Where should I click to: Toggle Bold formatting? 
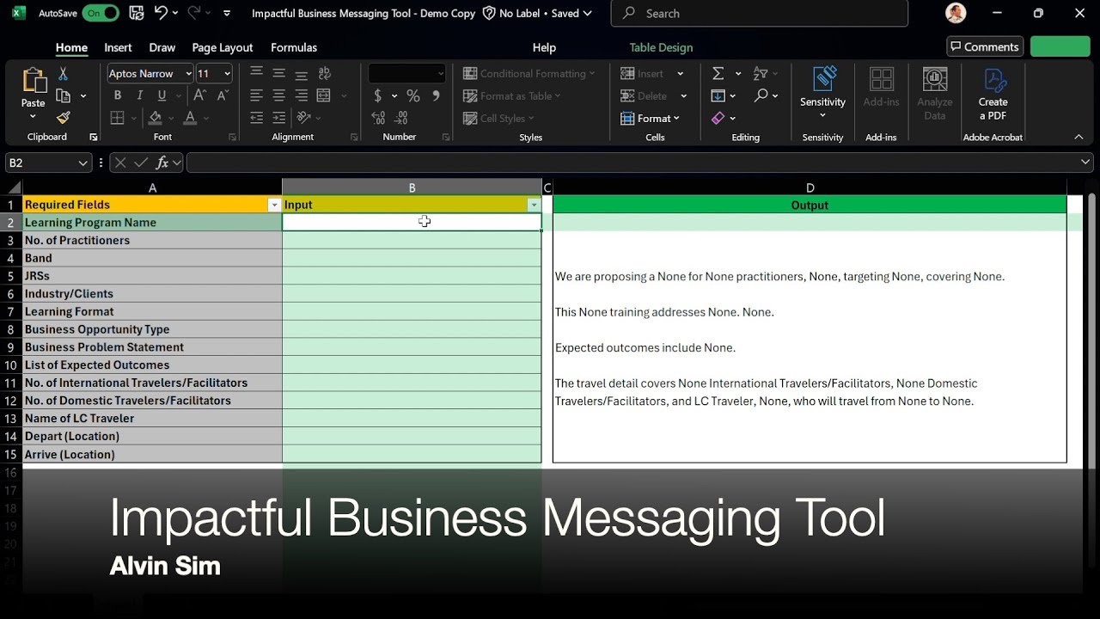point(117,95)
